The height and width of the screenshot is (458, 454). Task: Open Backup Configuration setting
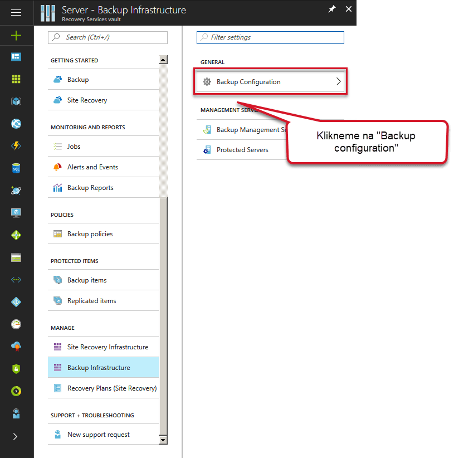click(270, 81)
